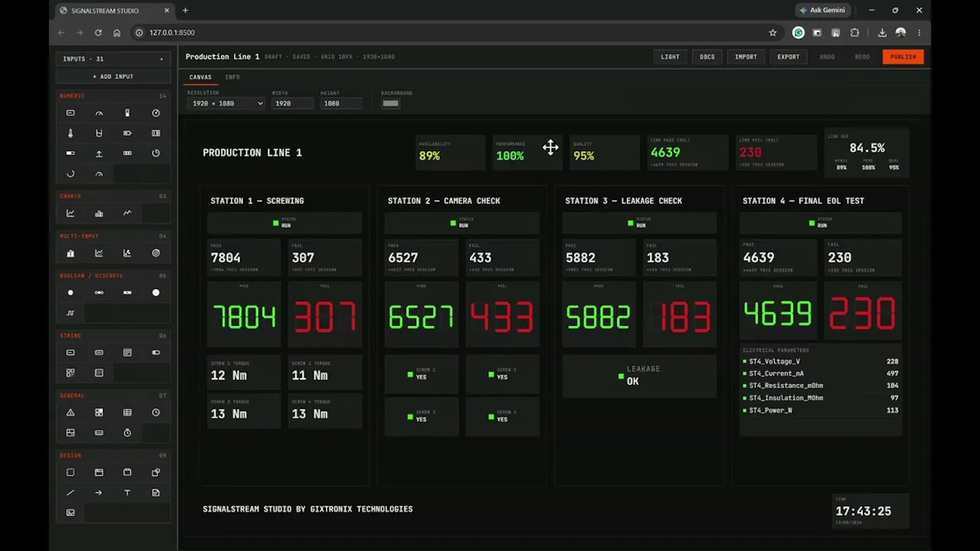
Task: Click the Width input field
Action: click(293, 103)
